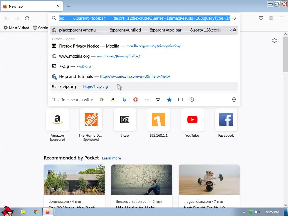The width and height of the screenshot is (288, 216).
Task: Search this time with Bing icon
Action: (124, 100)
